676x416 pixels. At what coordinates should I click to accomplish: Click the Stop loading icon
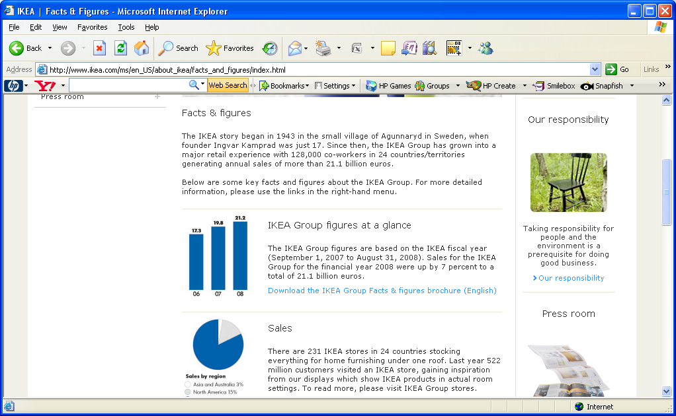[99, 48]
